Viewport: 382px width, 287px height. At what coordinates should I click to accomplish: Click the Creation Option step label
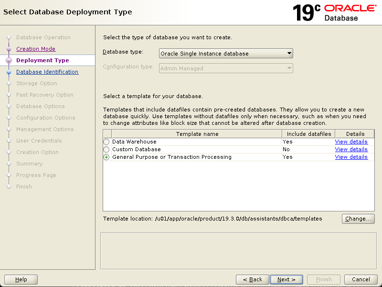(x=37, y=152)
